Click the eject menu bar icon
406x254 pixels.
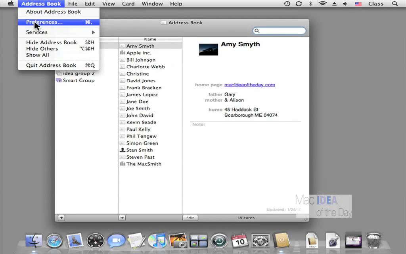pos(334,4)
